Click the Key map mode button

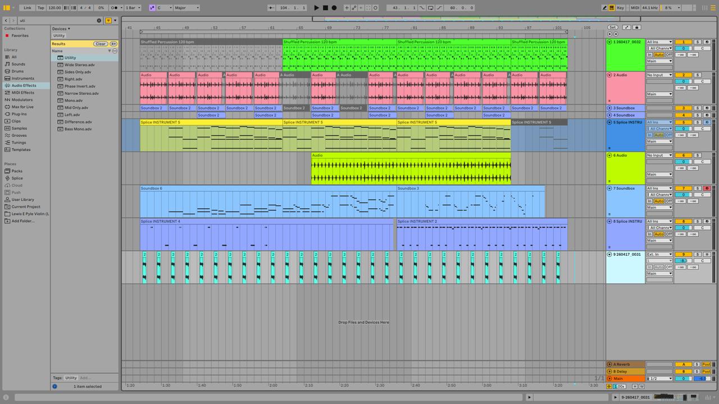coord(621,8)
